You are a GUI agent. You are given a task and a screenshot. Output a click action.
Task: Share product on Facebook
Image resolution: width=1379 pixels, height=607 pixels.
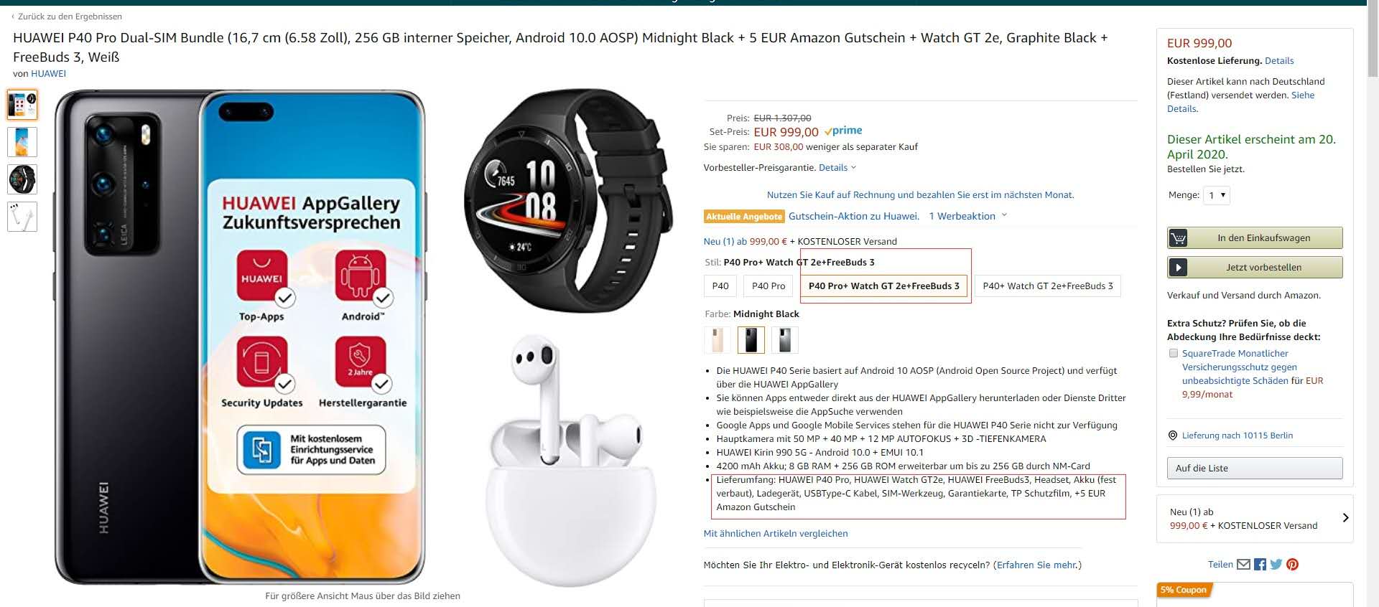[1260, 565]
